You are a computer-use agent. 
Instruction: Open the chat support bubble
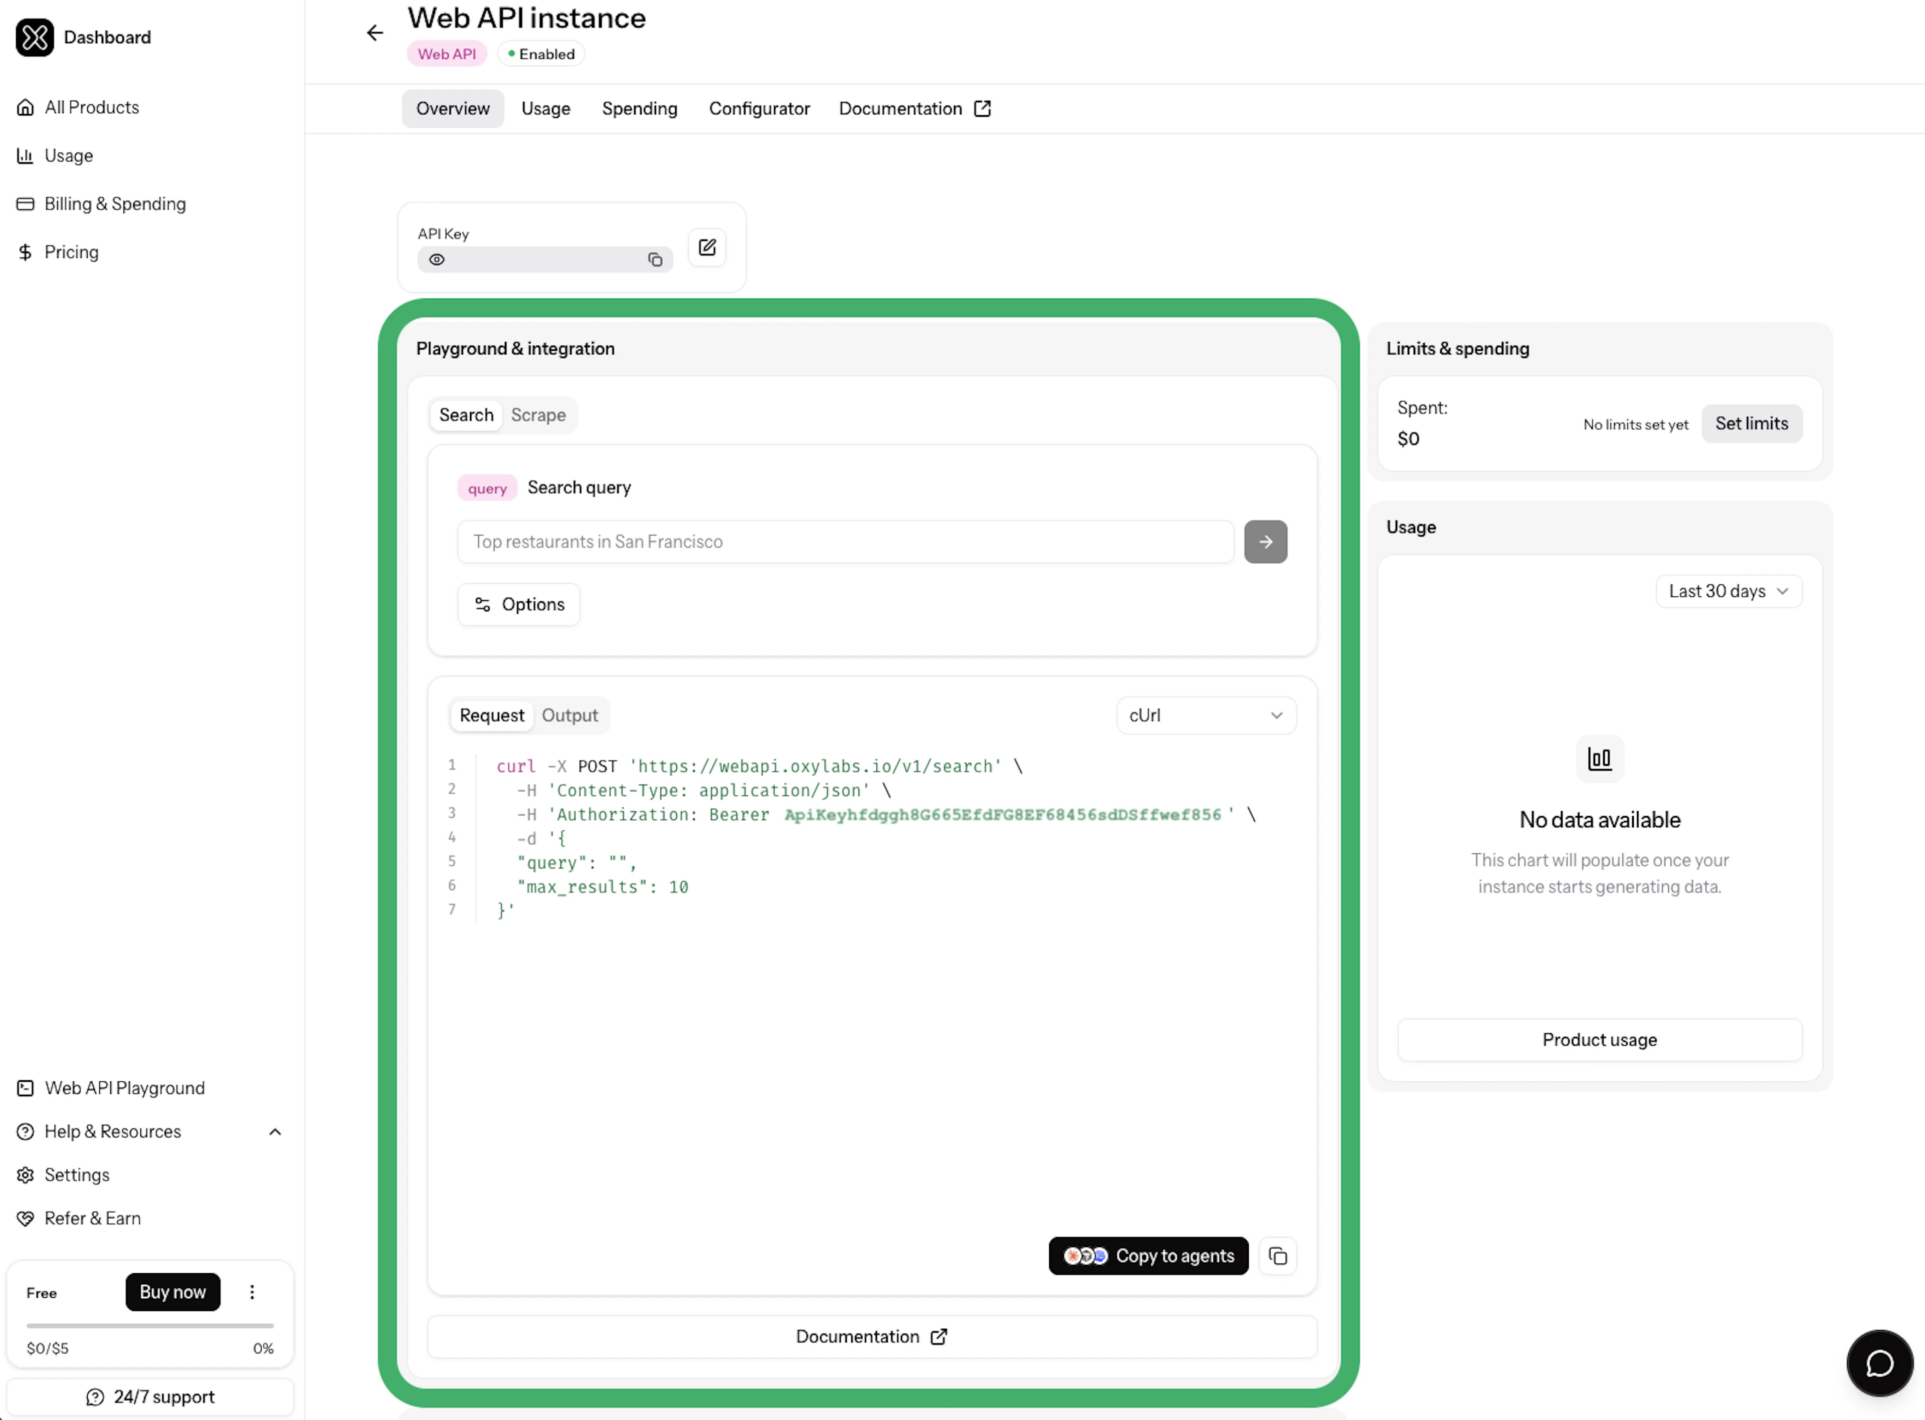(1879, 1363)
